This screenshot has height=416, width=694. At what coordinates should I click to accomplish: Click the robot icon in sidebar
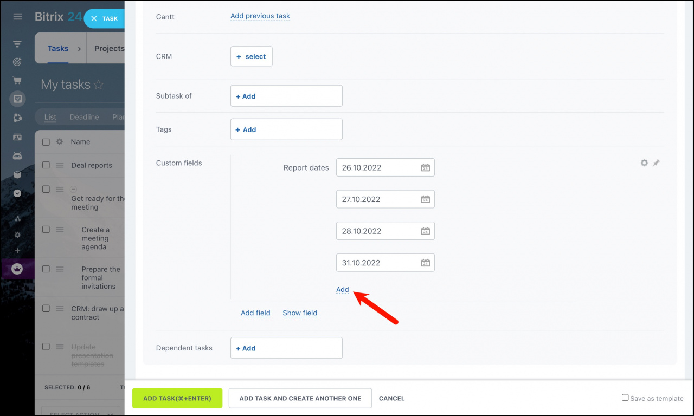coord(17,155)
